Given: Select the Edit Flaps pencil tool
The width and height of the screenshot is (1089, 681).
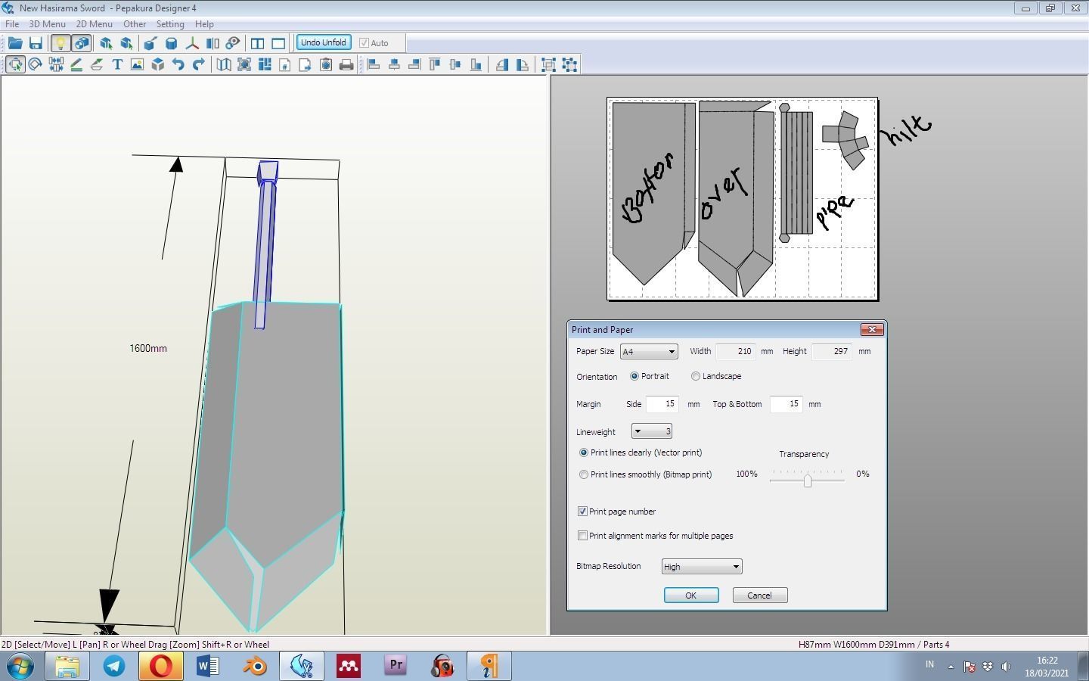Looking at the screenshot, I should [x=76, y=64].
